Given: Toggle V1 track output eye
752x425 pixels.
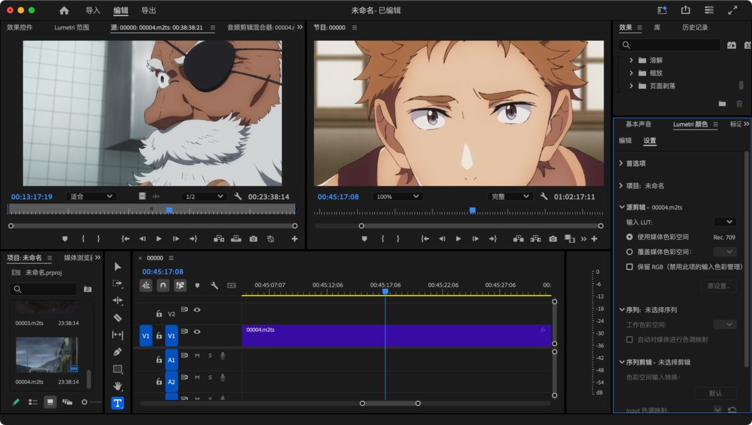Looking at the screenshot, I should 197,332.
